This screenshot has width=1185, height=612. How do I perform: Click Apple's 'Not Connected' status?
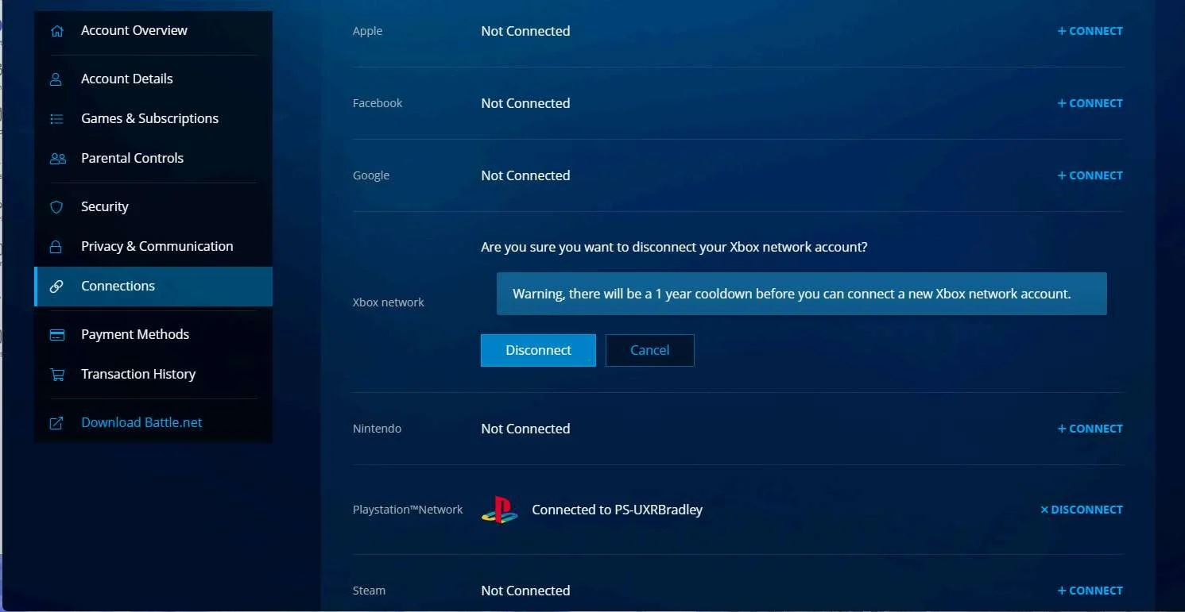click(x=525, y=31)
